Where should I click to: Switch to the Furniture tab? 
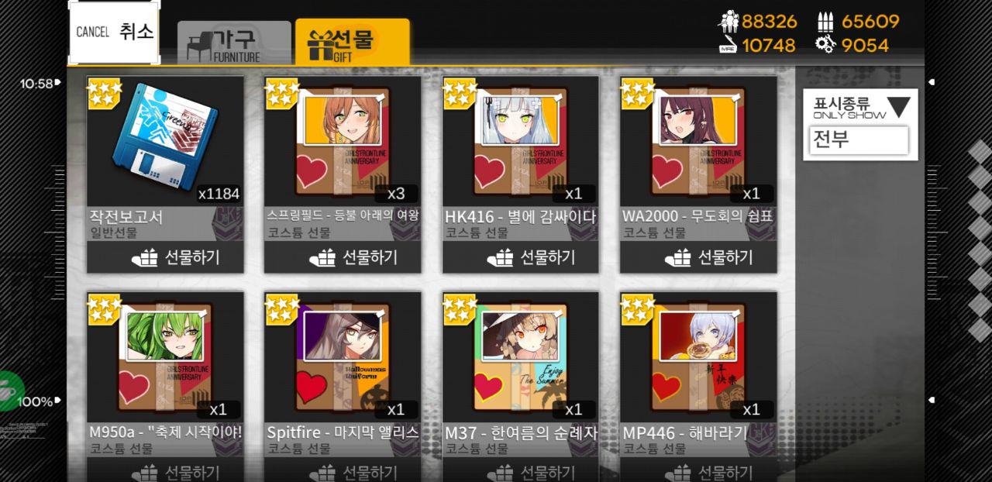pyautogui.click(x=234, y=43)
